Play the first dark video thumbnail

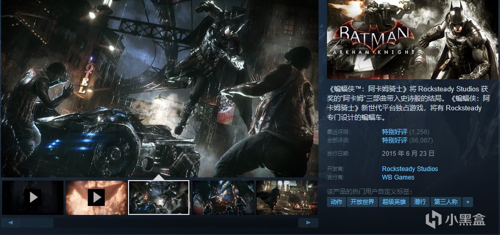tap(33, 198)
